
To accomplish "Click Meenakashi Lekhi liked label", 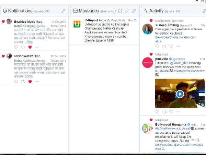I will point(169,21).
